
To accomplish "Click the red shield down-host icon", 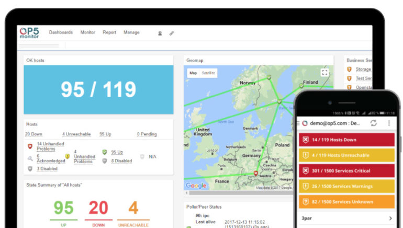I will (x=30, y=146).
